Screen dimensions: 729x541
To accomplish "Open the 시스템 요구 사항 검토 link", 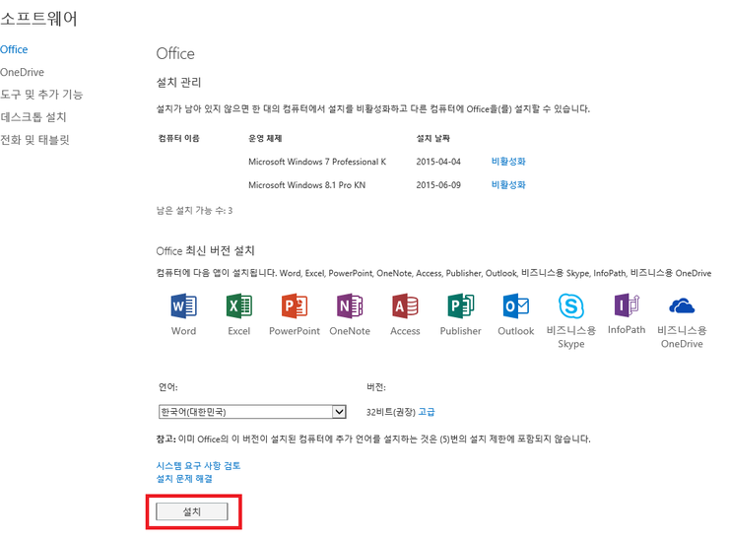I will [x=198, y=466].
